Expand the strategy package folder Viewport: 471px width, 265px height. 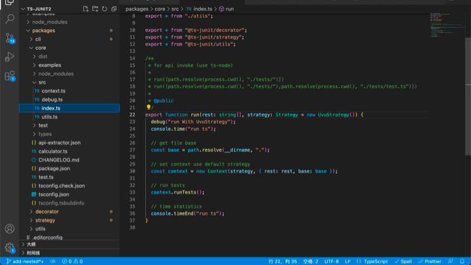pyautogui.click(x=69, y=221)
